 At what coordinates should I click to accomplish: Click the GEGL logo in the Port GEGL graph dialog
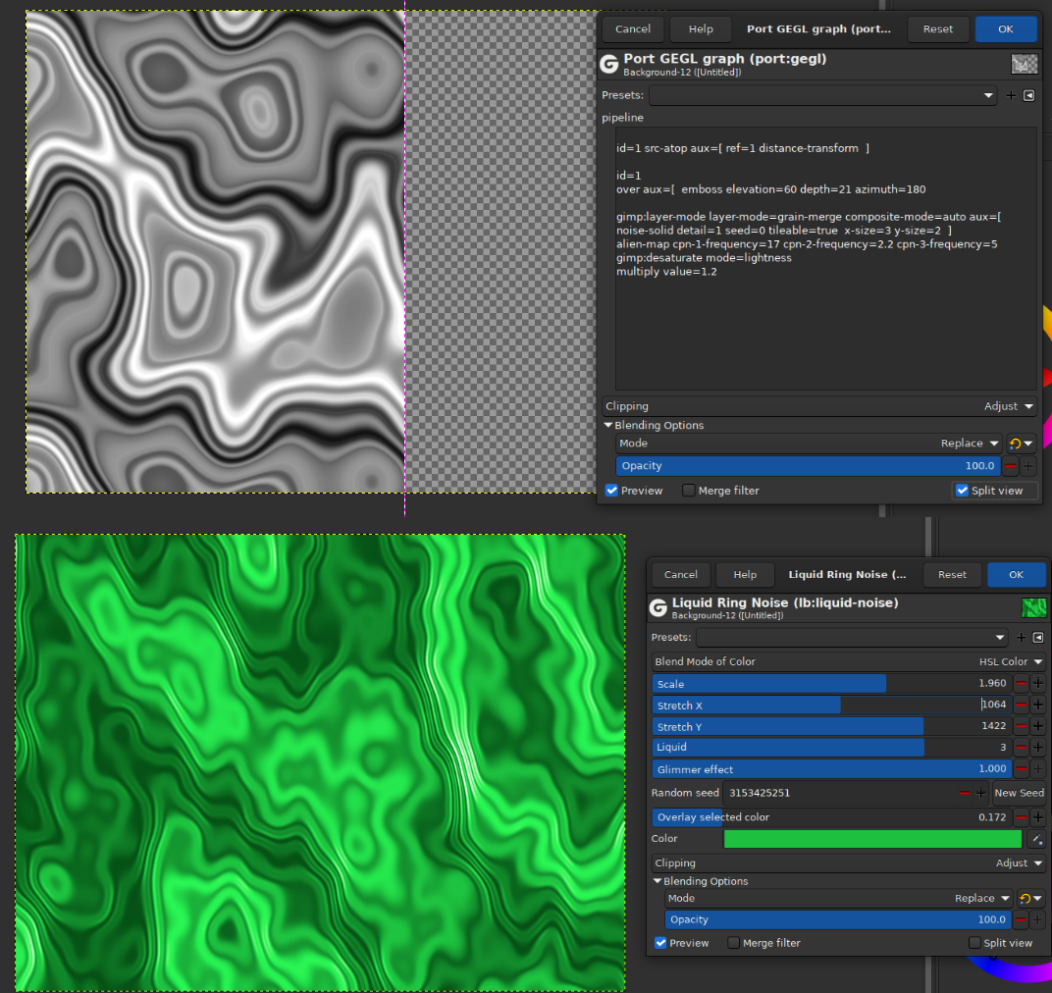click(x=609, y=64)
